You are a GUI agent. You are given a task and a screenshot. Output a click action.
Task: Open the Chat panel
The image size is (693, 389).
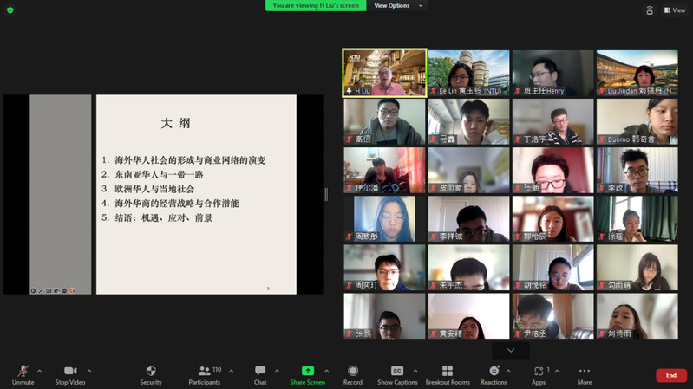point(260,374)
